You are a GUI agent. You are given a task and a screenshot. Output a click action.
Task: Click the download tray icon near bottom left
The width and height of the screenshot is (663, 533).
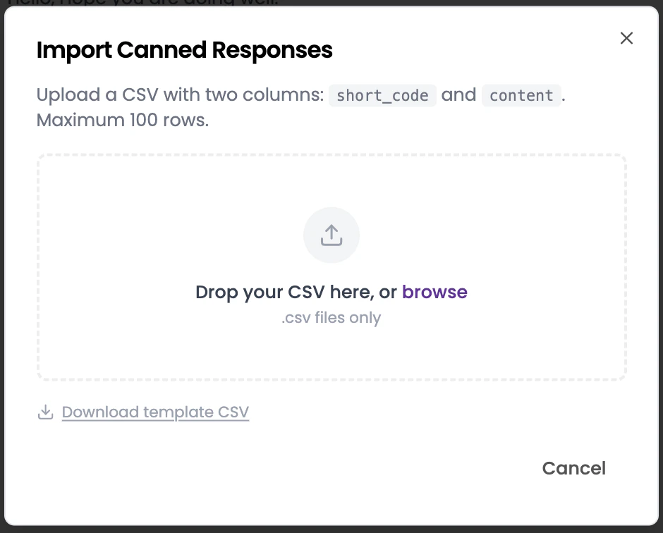click(x=45, y=412)
